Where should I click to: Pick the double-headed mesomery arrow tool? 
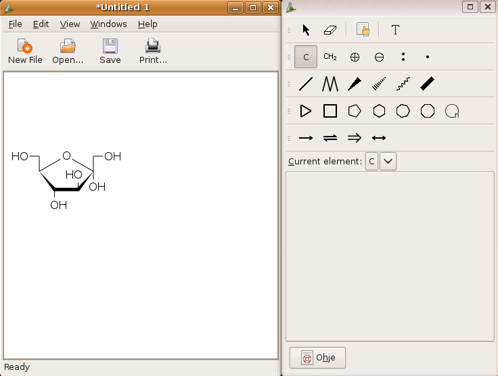tap(379, 138)
